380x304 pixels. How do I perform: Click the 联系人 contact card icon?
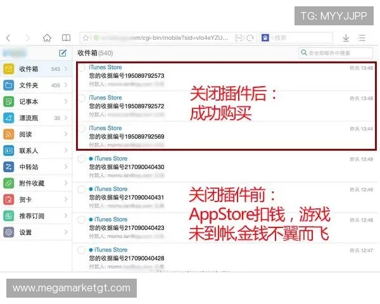point(9,151)
